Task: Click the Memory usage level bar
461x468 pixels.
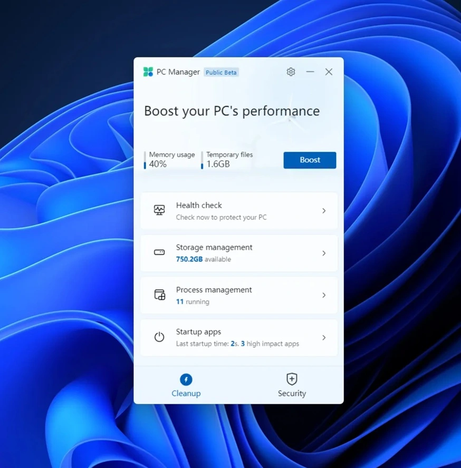Action: (145, 160)
